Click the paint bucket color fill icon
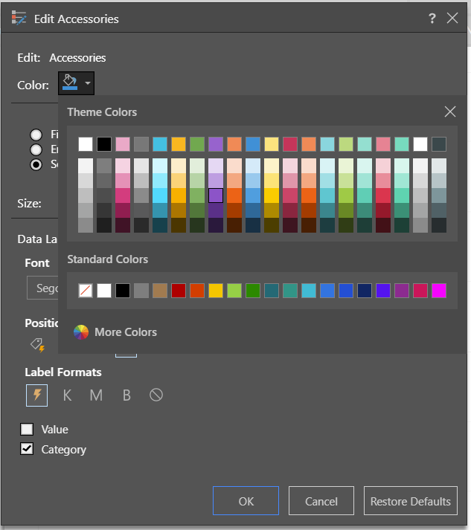Image resolution: width=471 pixels, height=530 pixels. [71, 83]
